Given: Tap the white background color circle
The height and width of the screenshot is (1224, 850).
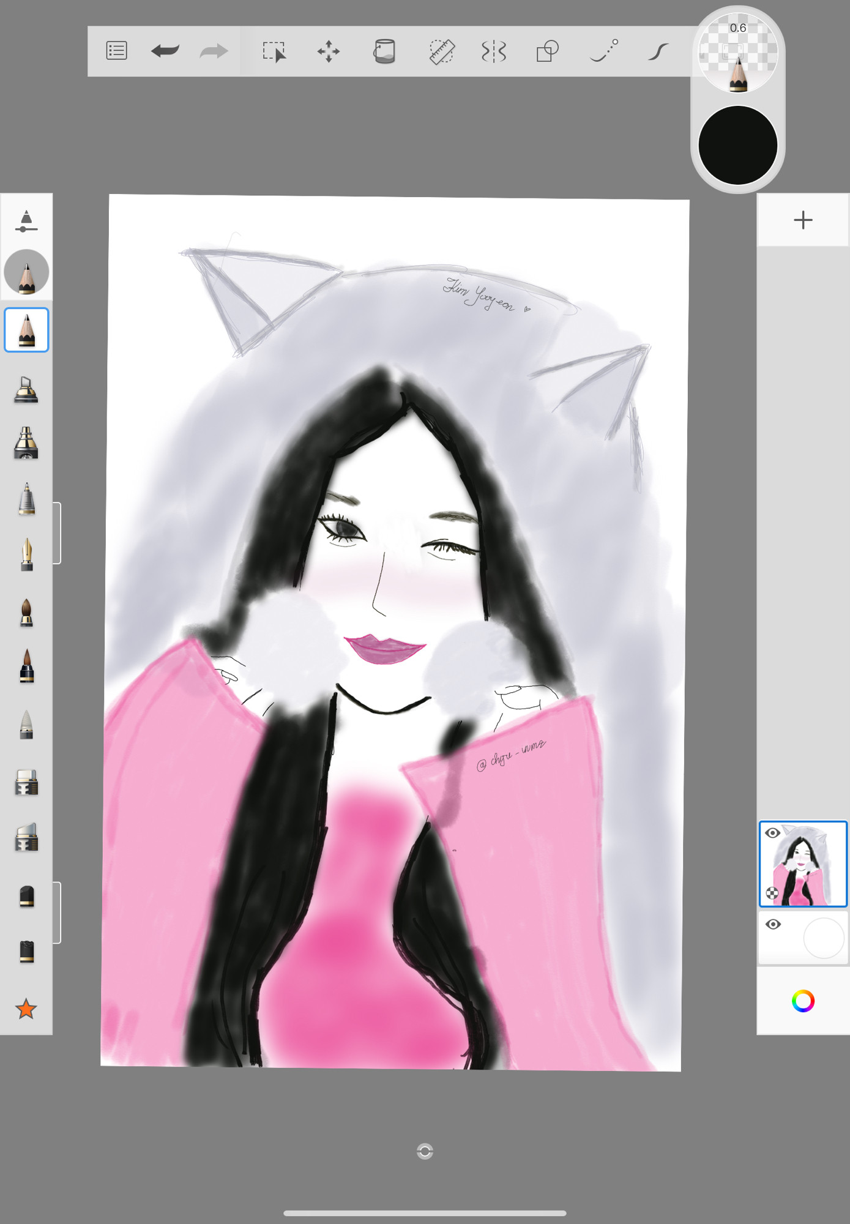Looking at the screenshot, I should pyautogui.click(x=824, y=938).
